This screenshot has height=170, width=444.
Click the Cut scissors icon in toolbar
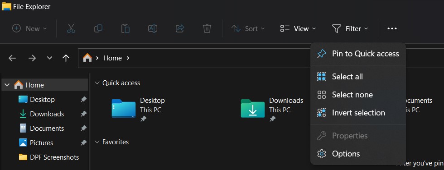(x=71, y=28)
